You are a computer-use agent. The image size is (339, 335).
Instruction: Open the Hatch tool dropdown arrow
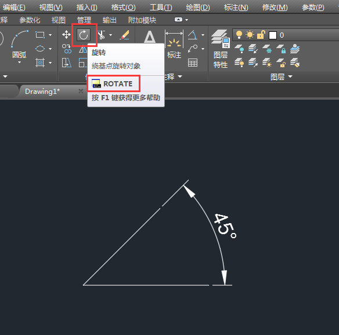[x=50, y=63]
